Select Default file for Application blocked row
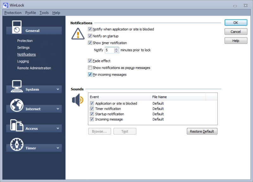Viewport: 253px width, 182px height. tap(158, 103)
